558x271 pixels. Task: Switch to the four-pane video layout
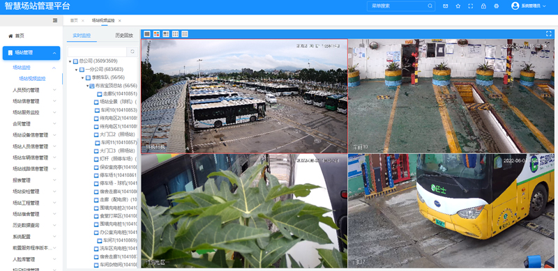(x=156, y=34)
